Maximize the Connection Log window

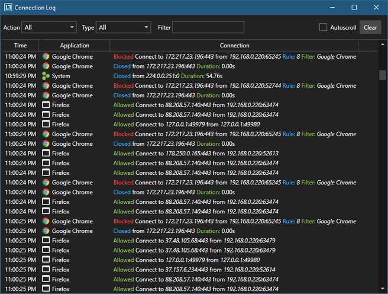pos(354,8)
